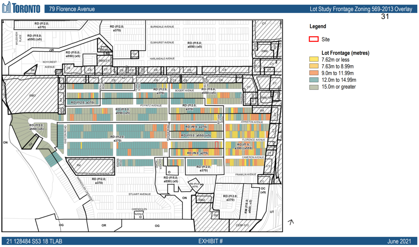Image resolution: width=419 pixels, height=247 pixels.
Task: Click the June 2021 date in footer
Action: (398, 241)
